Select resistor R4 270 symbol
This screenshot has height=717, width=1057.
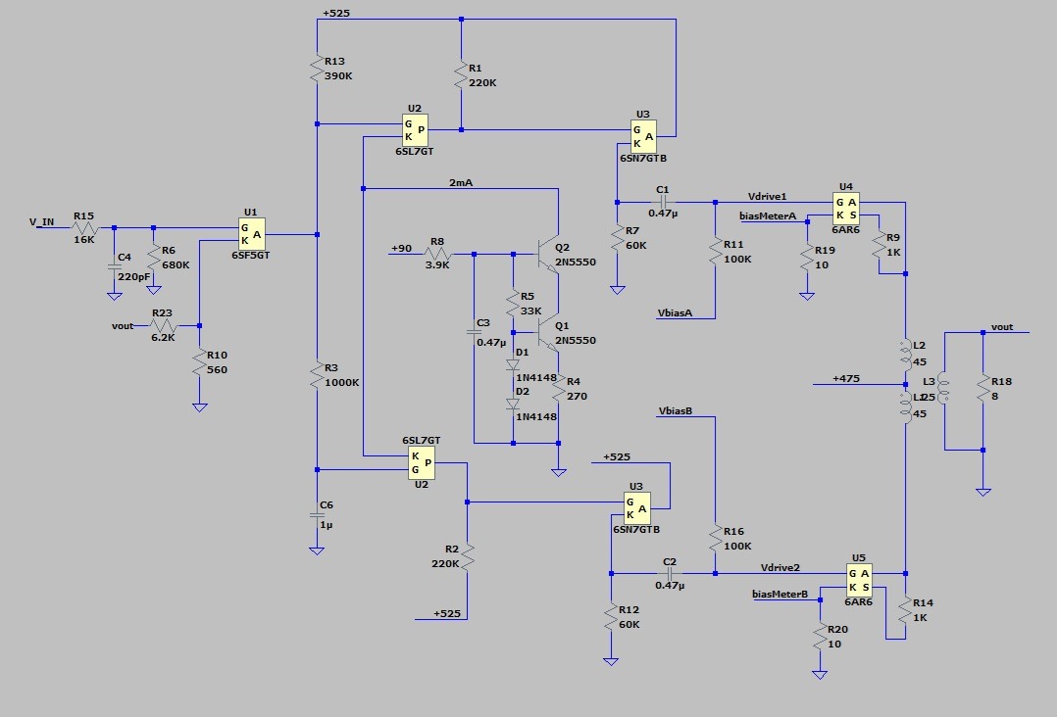pyautogui.click(x=558, y=389)
